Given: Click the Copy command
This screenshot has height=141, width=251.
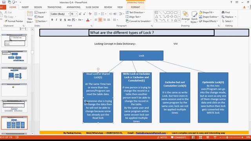Looking at the screenshot, I should [9, 16].
